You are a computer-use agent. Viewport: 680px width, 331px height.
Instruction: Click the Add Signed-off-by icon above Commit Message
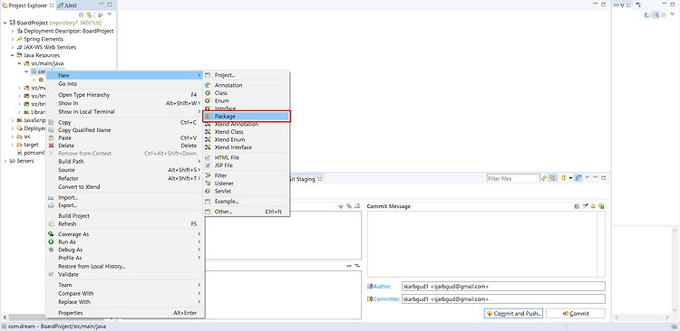[x=585, y=206]
